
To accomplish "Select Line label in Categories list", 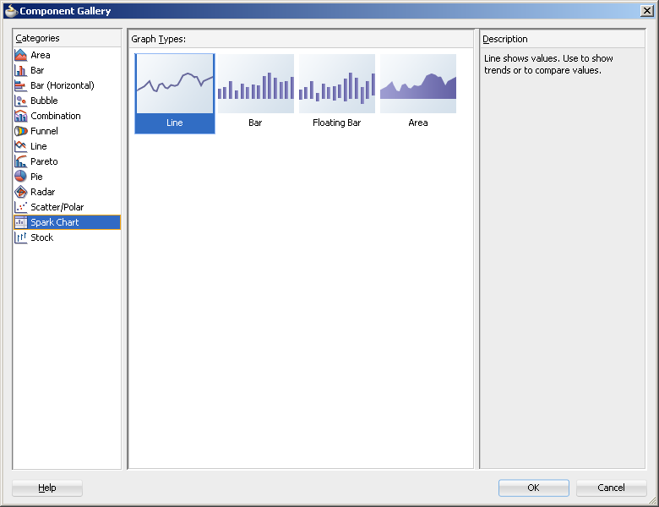I will point(39,146).
